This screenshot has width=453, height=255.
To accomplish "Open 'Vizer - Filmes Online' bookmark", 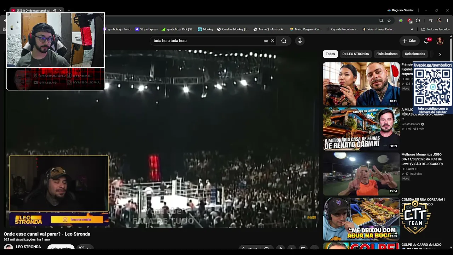I will point(378,29).
